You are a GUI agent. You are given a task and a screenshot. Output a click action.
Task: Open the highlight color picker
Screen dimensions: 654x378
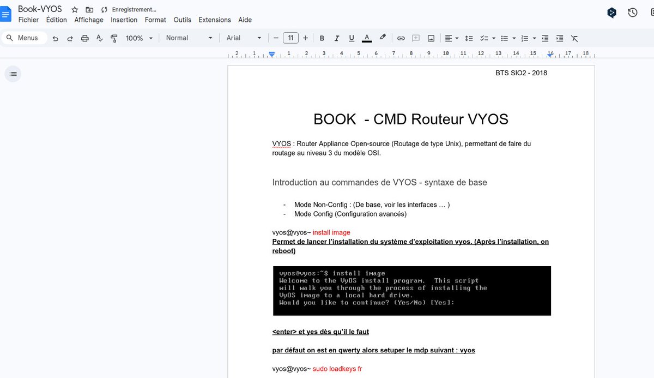pyautogui.click(x=383, y=38)
